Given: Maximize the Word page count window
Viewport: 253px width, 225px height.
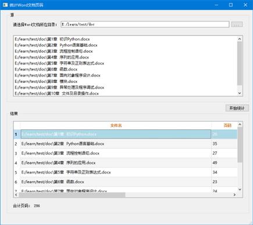Looking at the screenshot, I should pos(231,5).
